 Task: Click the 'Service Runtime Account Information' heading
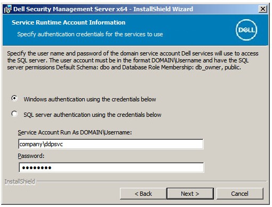(x=68, y=22)
